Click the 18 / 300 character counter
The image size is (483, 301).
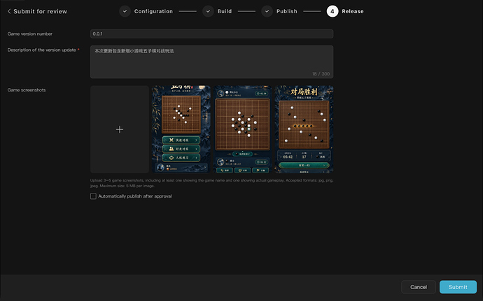[x=321, y=74]
